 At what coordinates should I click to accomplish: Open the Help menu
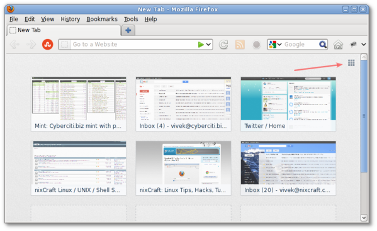click(x=150, y=20)
